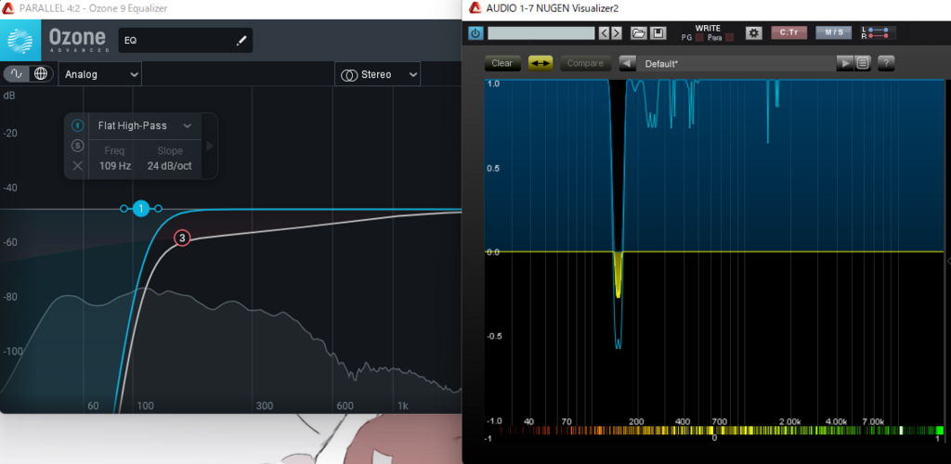This screenshot has height=464, width=951.
Task: Remove the band with the X icon
Action: (78, 165)
